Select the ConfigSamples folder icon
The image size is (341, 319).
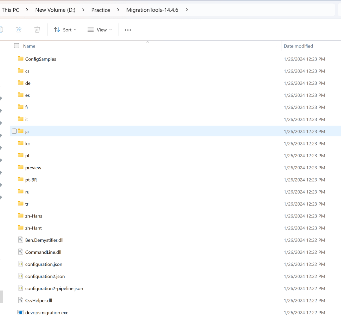(21, 59)
